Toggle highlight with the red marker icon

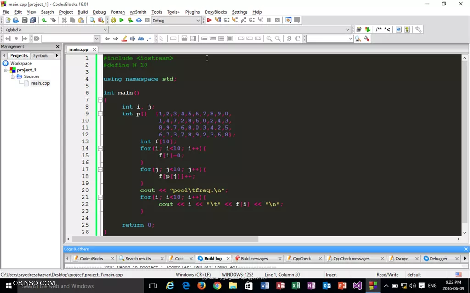[x=124, y=38]
